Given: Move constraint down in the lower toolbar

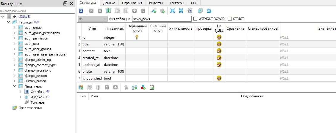Looking at the screenshot, I should (x=115, y=87).
